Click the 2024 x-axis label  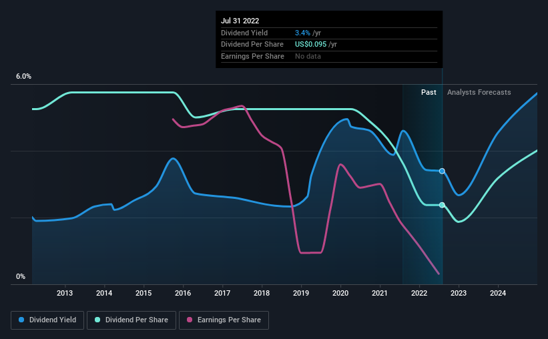[498, 293]
